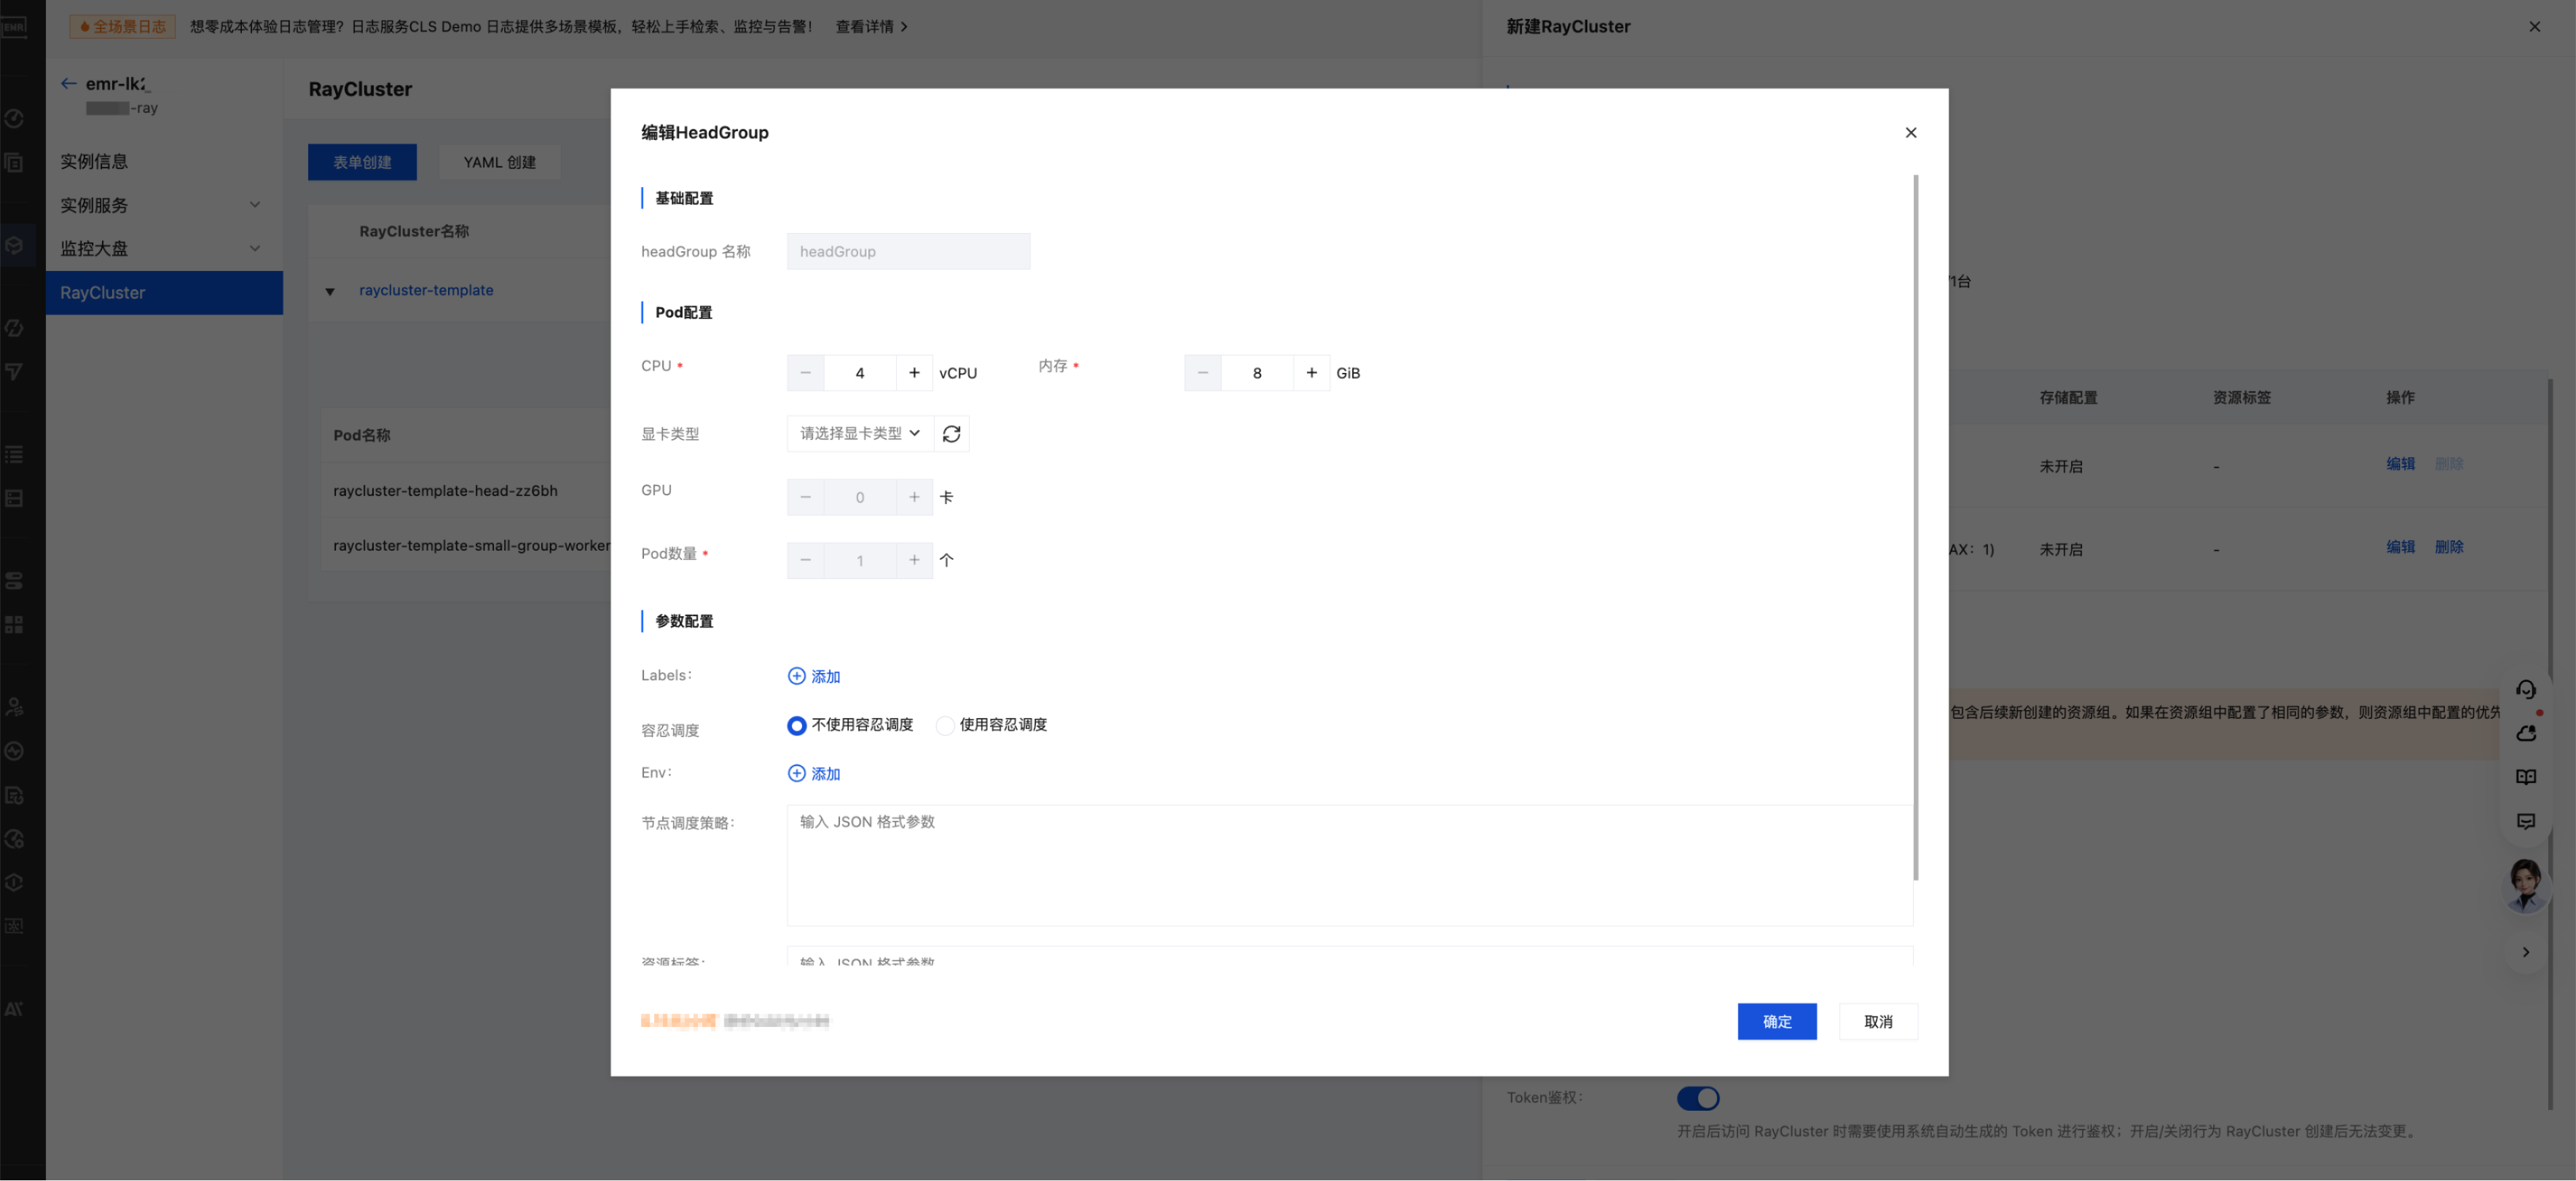Click 编辑 in the AX: 1 resource row

coord(2400,547)
